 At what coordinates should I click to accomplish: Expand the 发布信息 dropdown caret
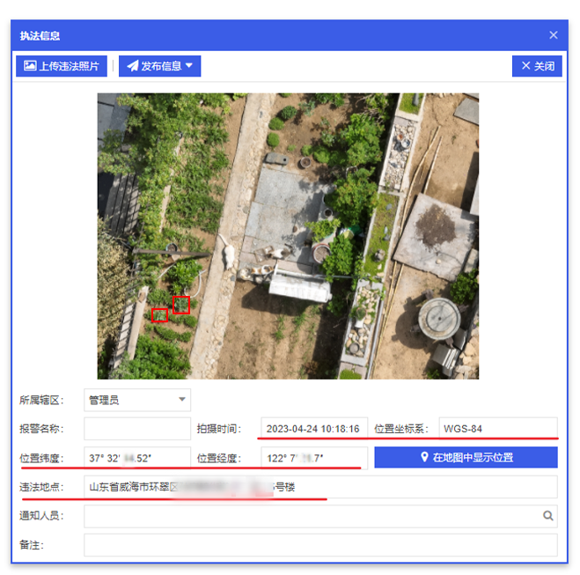[x=188, y=66]
